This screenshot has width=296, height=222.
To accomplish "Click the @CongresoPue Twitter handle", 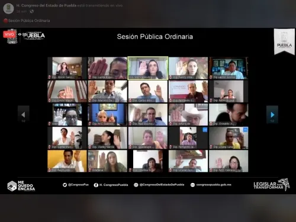I will 78,185.
